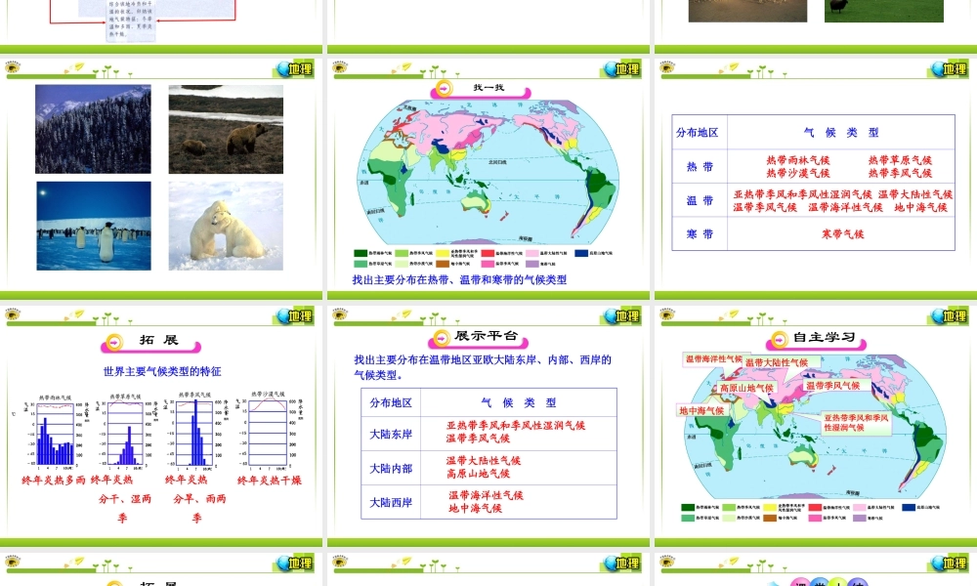Select the 热带季风气候 bar chart
Image resolution: width=977 pixels, height=586 pixels.
tap(197, 433)
